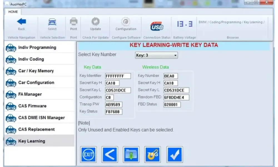Click car icon beside FA Manager
This screenshot has width=278, height=167.
tap(11, 95)
